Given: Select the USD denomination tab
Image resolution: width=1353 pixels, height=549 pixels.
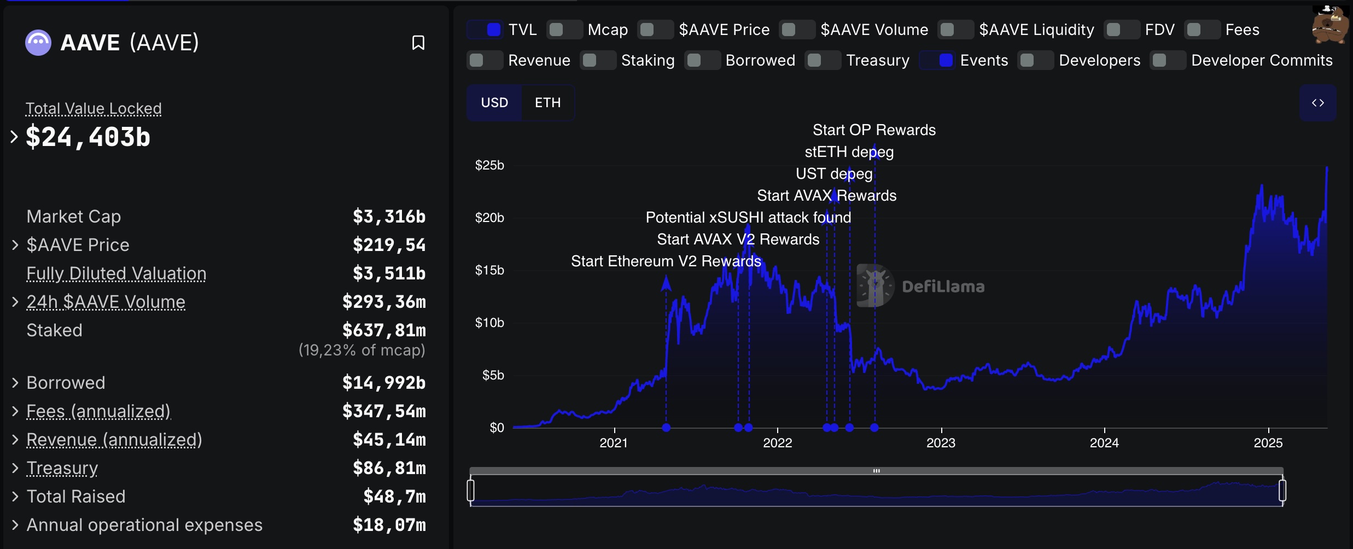Looking at the screenshot, I should point(494,103).
